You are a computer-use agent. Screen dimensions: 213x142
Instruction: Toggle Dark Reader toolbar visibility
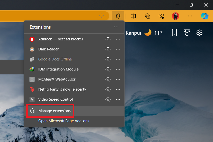tap(108, 49)
